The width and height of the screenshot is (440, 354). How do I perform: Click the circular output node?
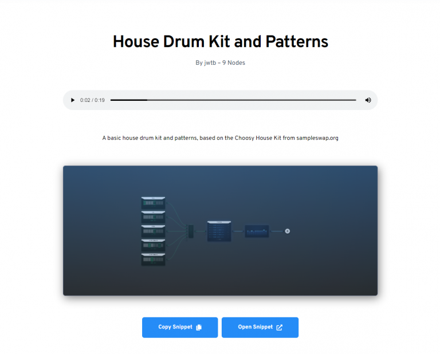(x=288, y=231)
